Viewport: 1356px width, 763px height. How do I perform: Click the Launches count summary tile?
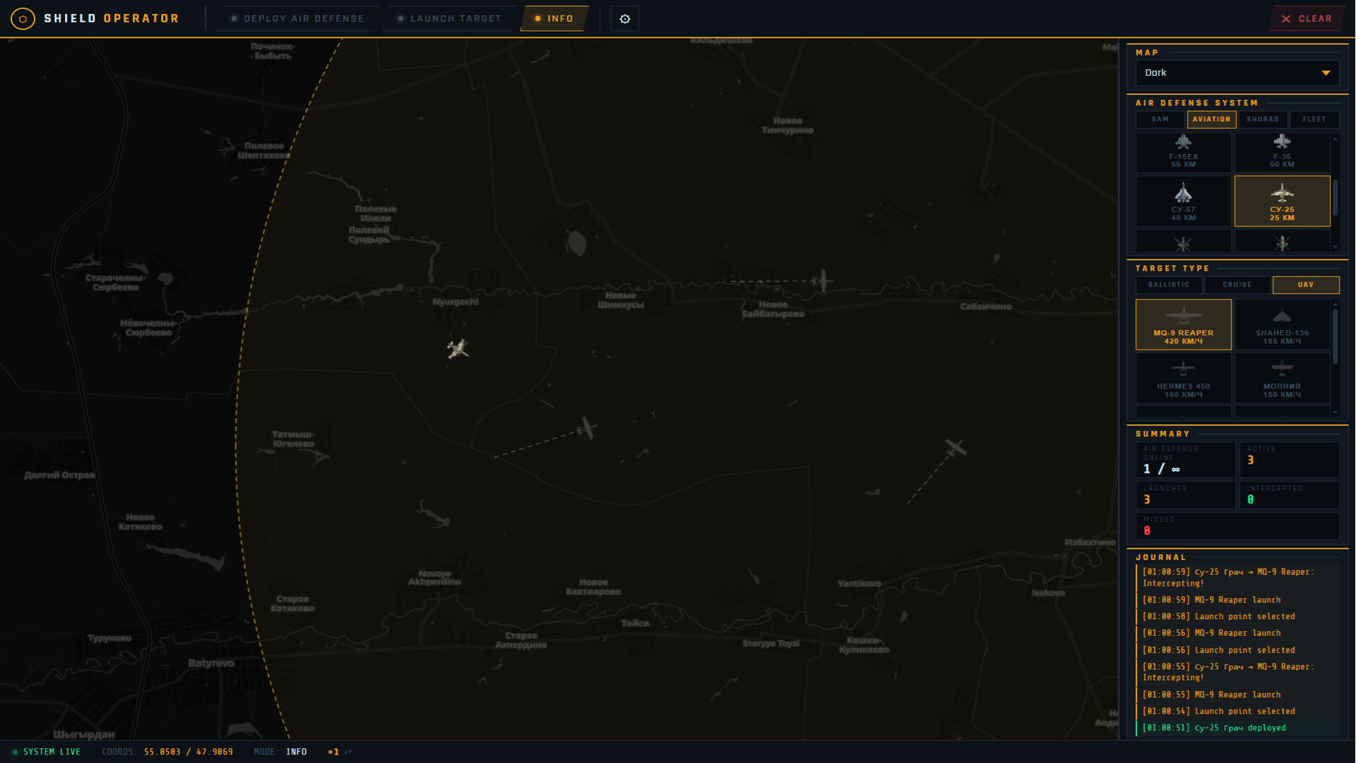point(1186,495)
